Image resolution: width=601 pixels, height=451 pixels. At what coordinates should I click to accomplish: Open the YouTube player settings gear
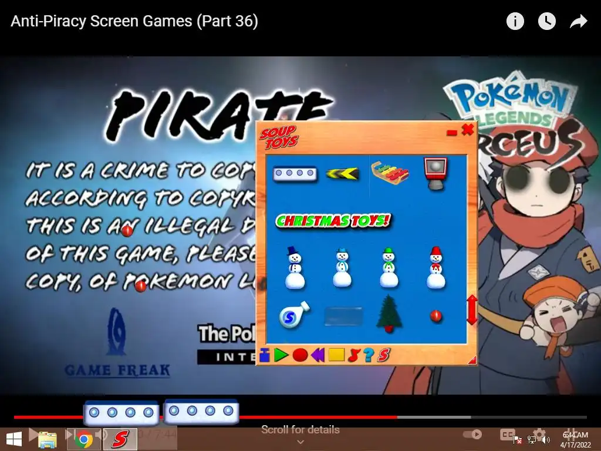[x=539, y=434]
